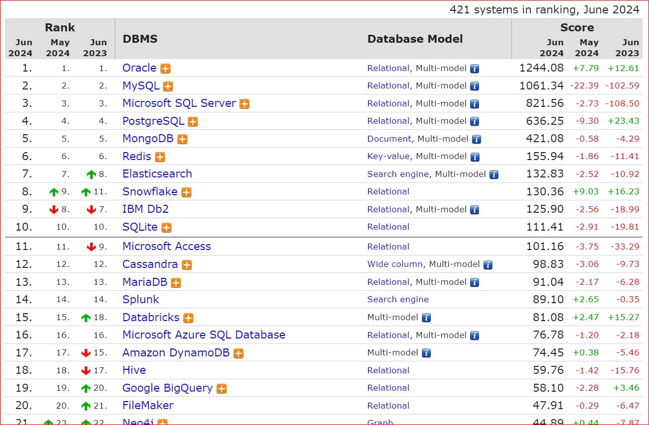This screenshot has width=649, height=425.
Task: Open the info icon in Microsoft SQL Server row
Action: [x=475, y=104]
